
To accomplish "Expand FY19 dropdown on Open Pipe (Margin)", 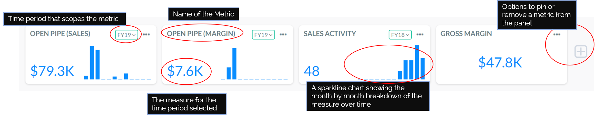I will (263, 35).
